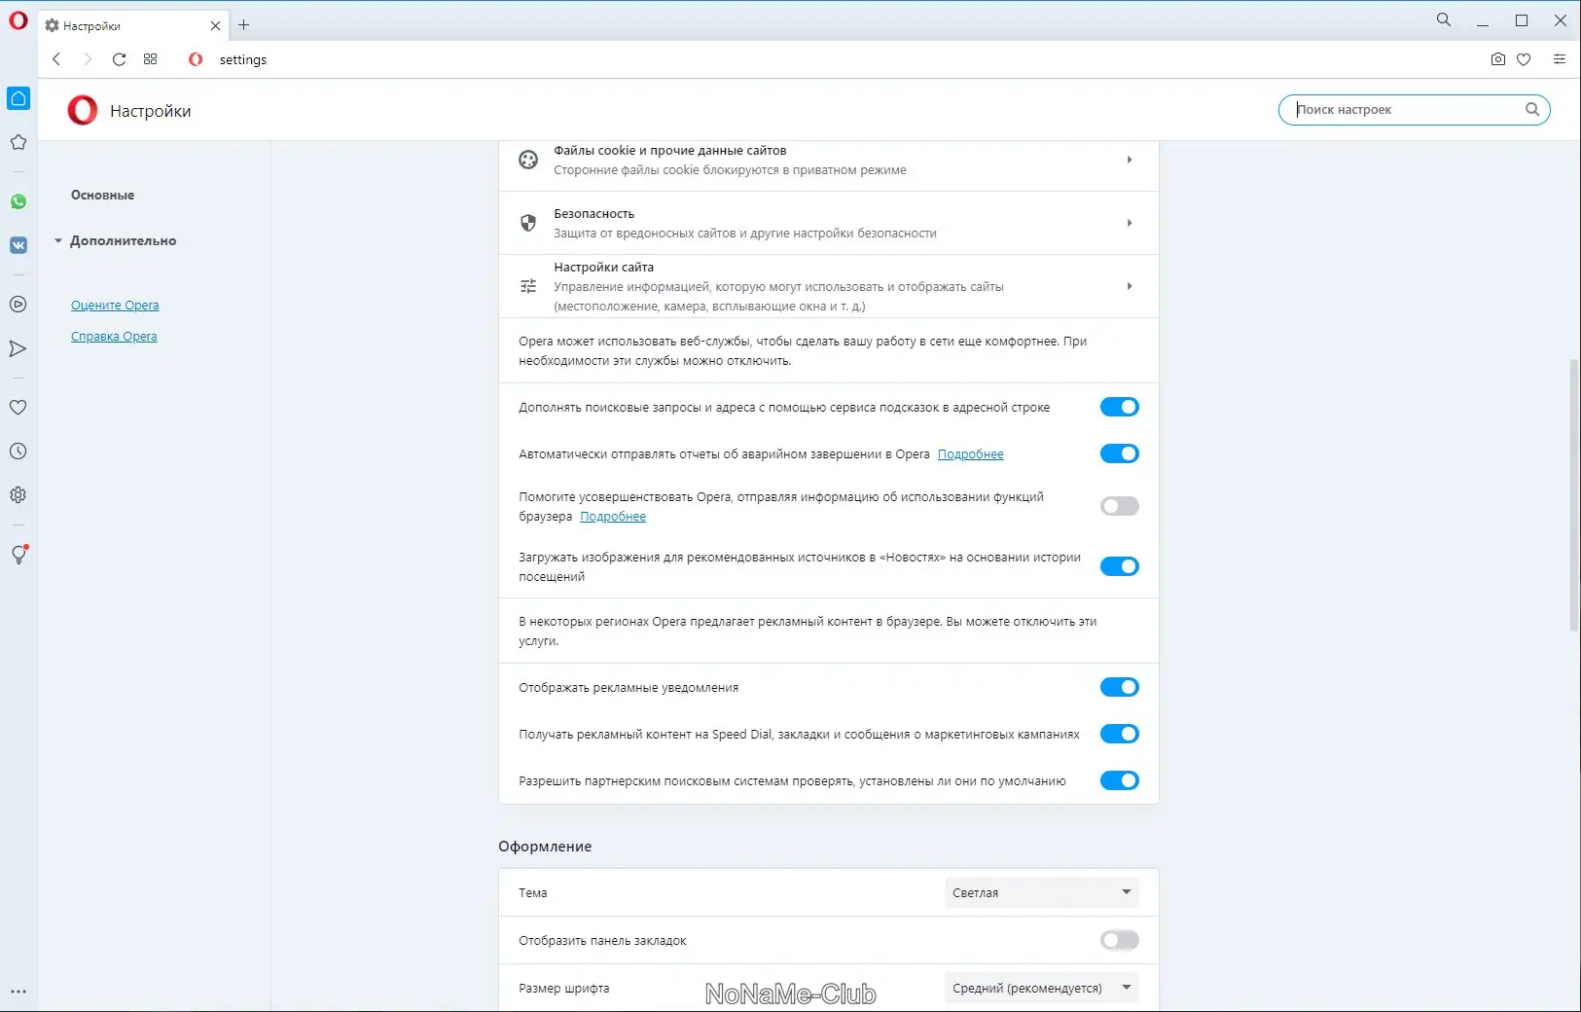
Task: Open the Player sidebar panel
Action: pos(18,305)
